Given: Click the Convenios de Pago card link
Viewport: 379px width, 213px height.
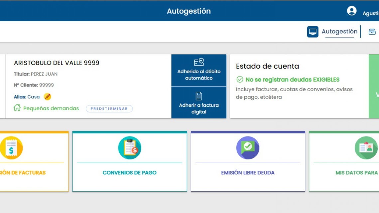Looking at the screenshot, I should click(x=130, y=173).
